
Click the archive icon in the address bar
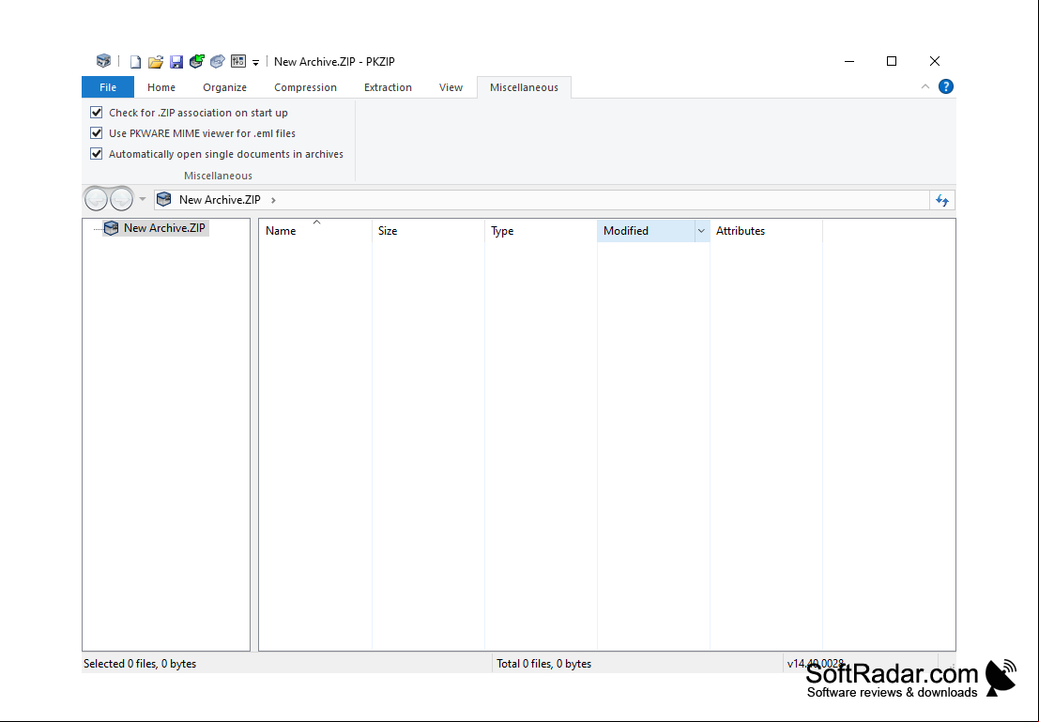(x=163, y=200)
